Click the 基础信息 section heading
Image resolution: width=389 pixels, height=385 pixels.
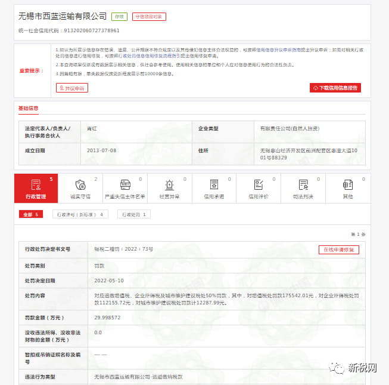click(29, 109)
